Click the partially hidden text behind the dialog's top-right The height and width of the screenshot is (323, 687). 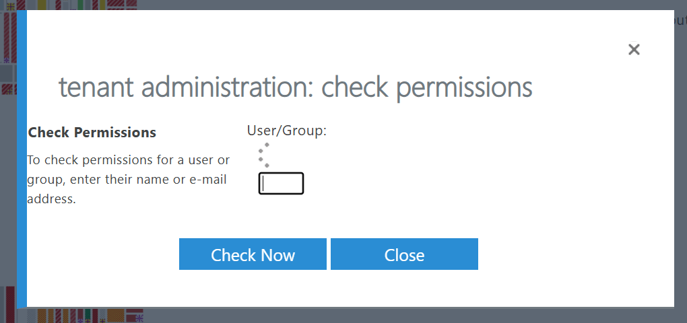point(680,20)
